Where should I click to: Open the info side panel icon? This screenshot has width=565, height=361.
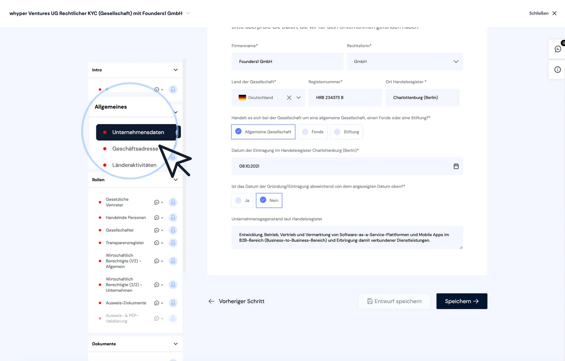pos(557,70)
